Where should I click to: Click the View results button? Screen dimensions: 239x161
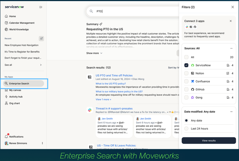click(x=209, y=140)
